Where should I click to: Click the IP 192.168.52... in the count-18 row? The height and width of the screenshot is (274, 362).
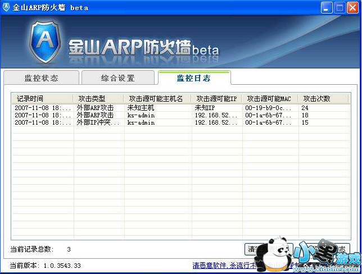point(216,115)
